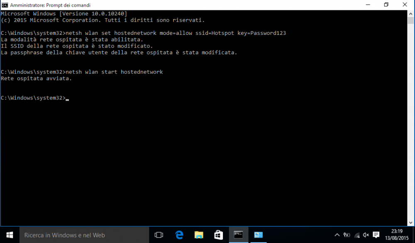Click the muted volume tray icon
Image resolution: width=415 pixels, height=243 pixels.
coord(366,235)
